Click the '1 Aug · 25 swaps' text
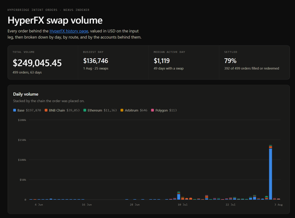 point(96,68)
